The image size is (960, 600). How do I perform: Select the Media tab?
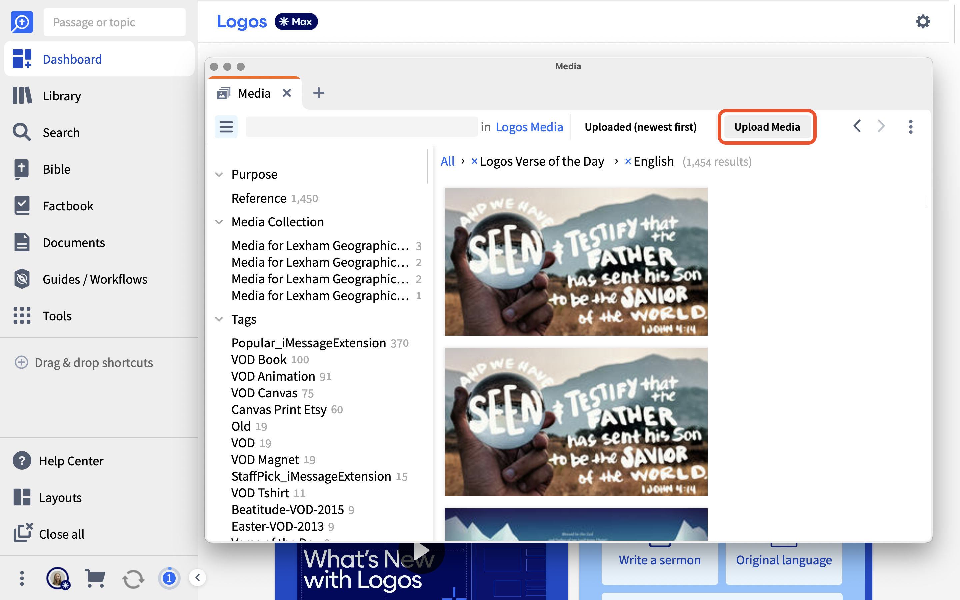tap(254, 93)
